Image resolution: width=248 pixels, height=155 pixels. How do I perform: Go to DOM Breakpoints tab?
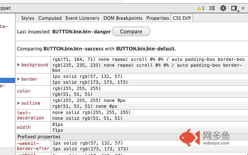[x=123, y=18]
